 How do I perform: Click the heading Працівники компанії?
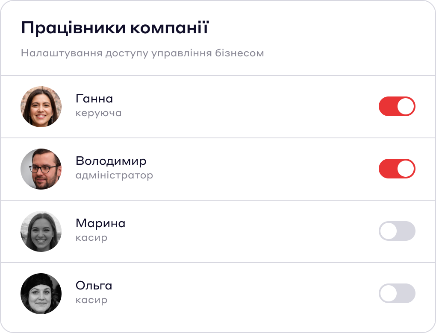116,26
